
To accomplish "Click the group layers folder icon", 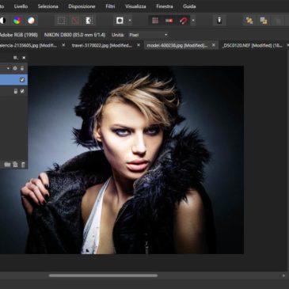I will [7, 165].
